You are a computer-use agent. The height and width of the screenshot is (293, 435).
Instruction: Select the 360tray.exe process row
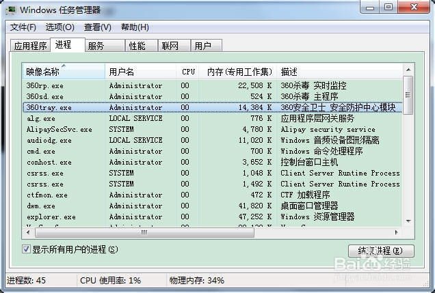213,107
